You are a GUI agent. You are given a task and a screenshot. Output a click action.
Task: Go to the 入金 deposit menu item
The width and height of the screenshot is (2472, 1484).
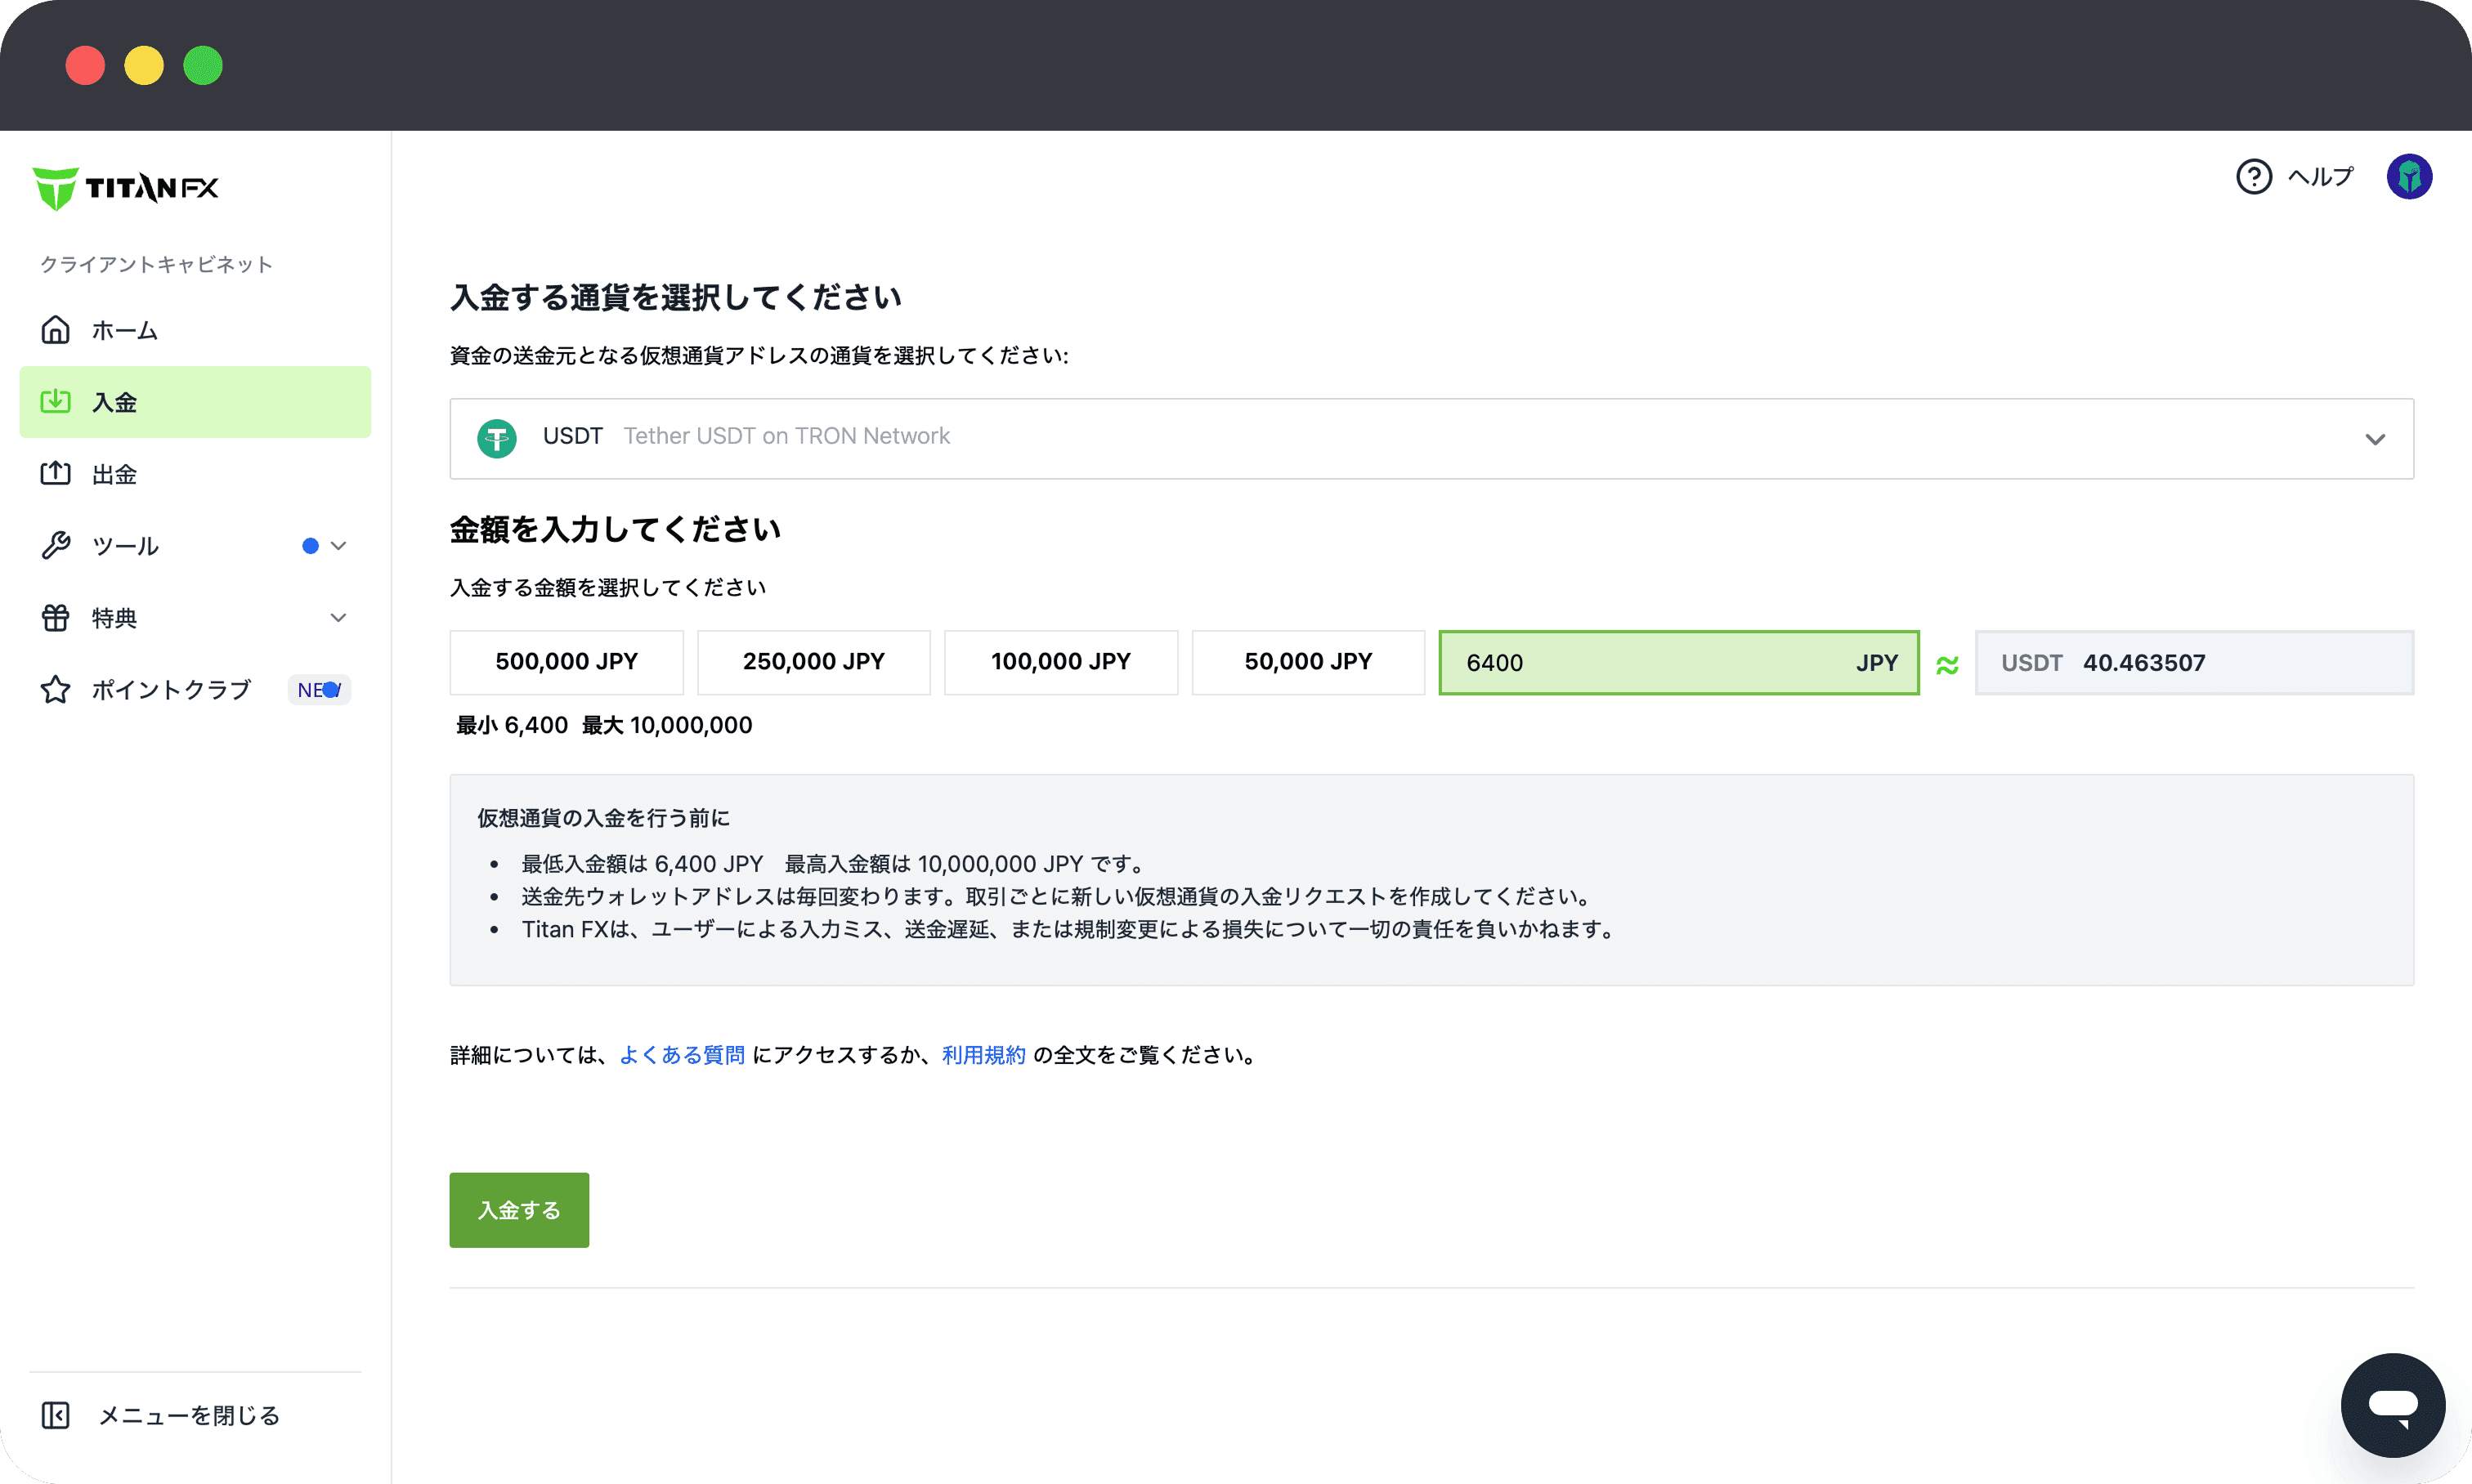195,402
